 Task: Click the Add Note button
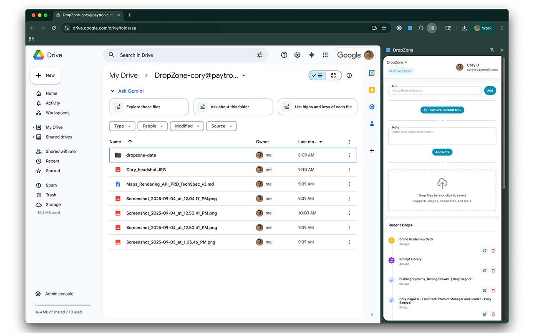tap(442, 152)
